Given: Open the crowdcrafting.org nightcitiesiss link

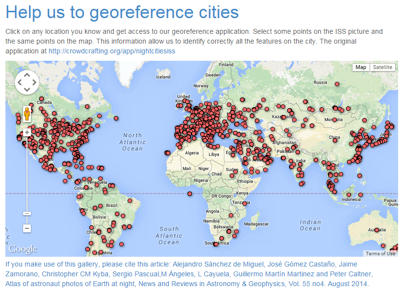Looking at the screenshot, I should (x=112, y=50).
